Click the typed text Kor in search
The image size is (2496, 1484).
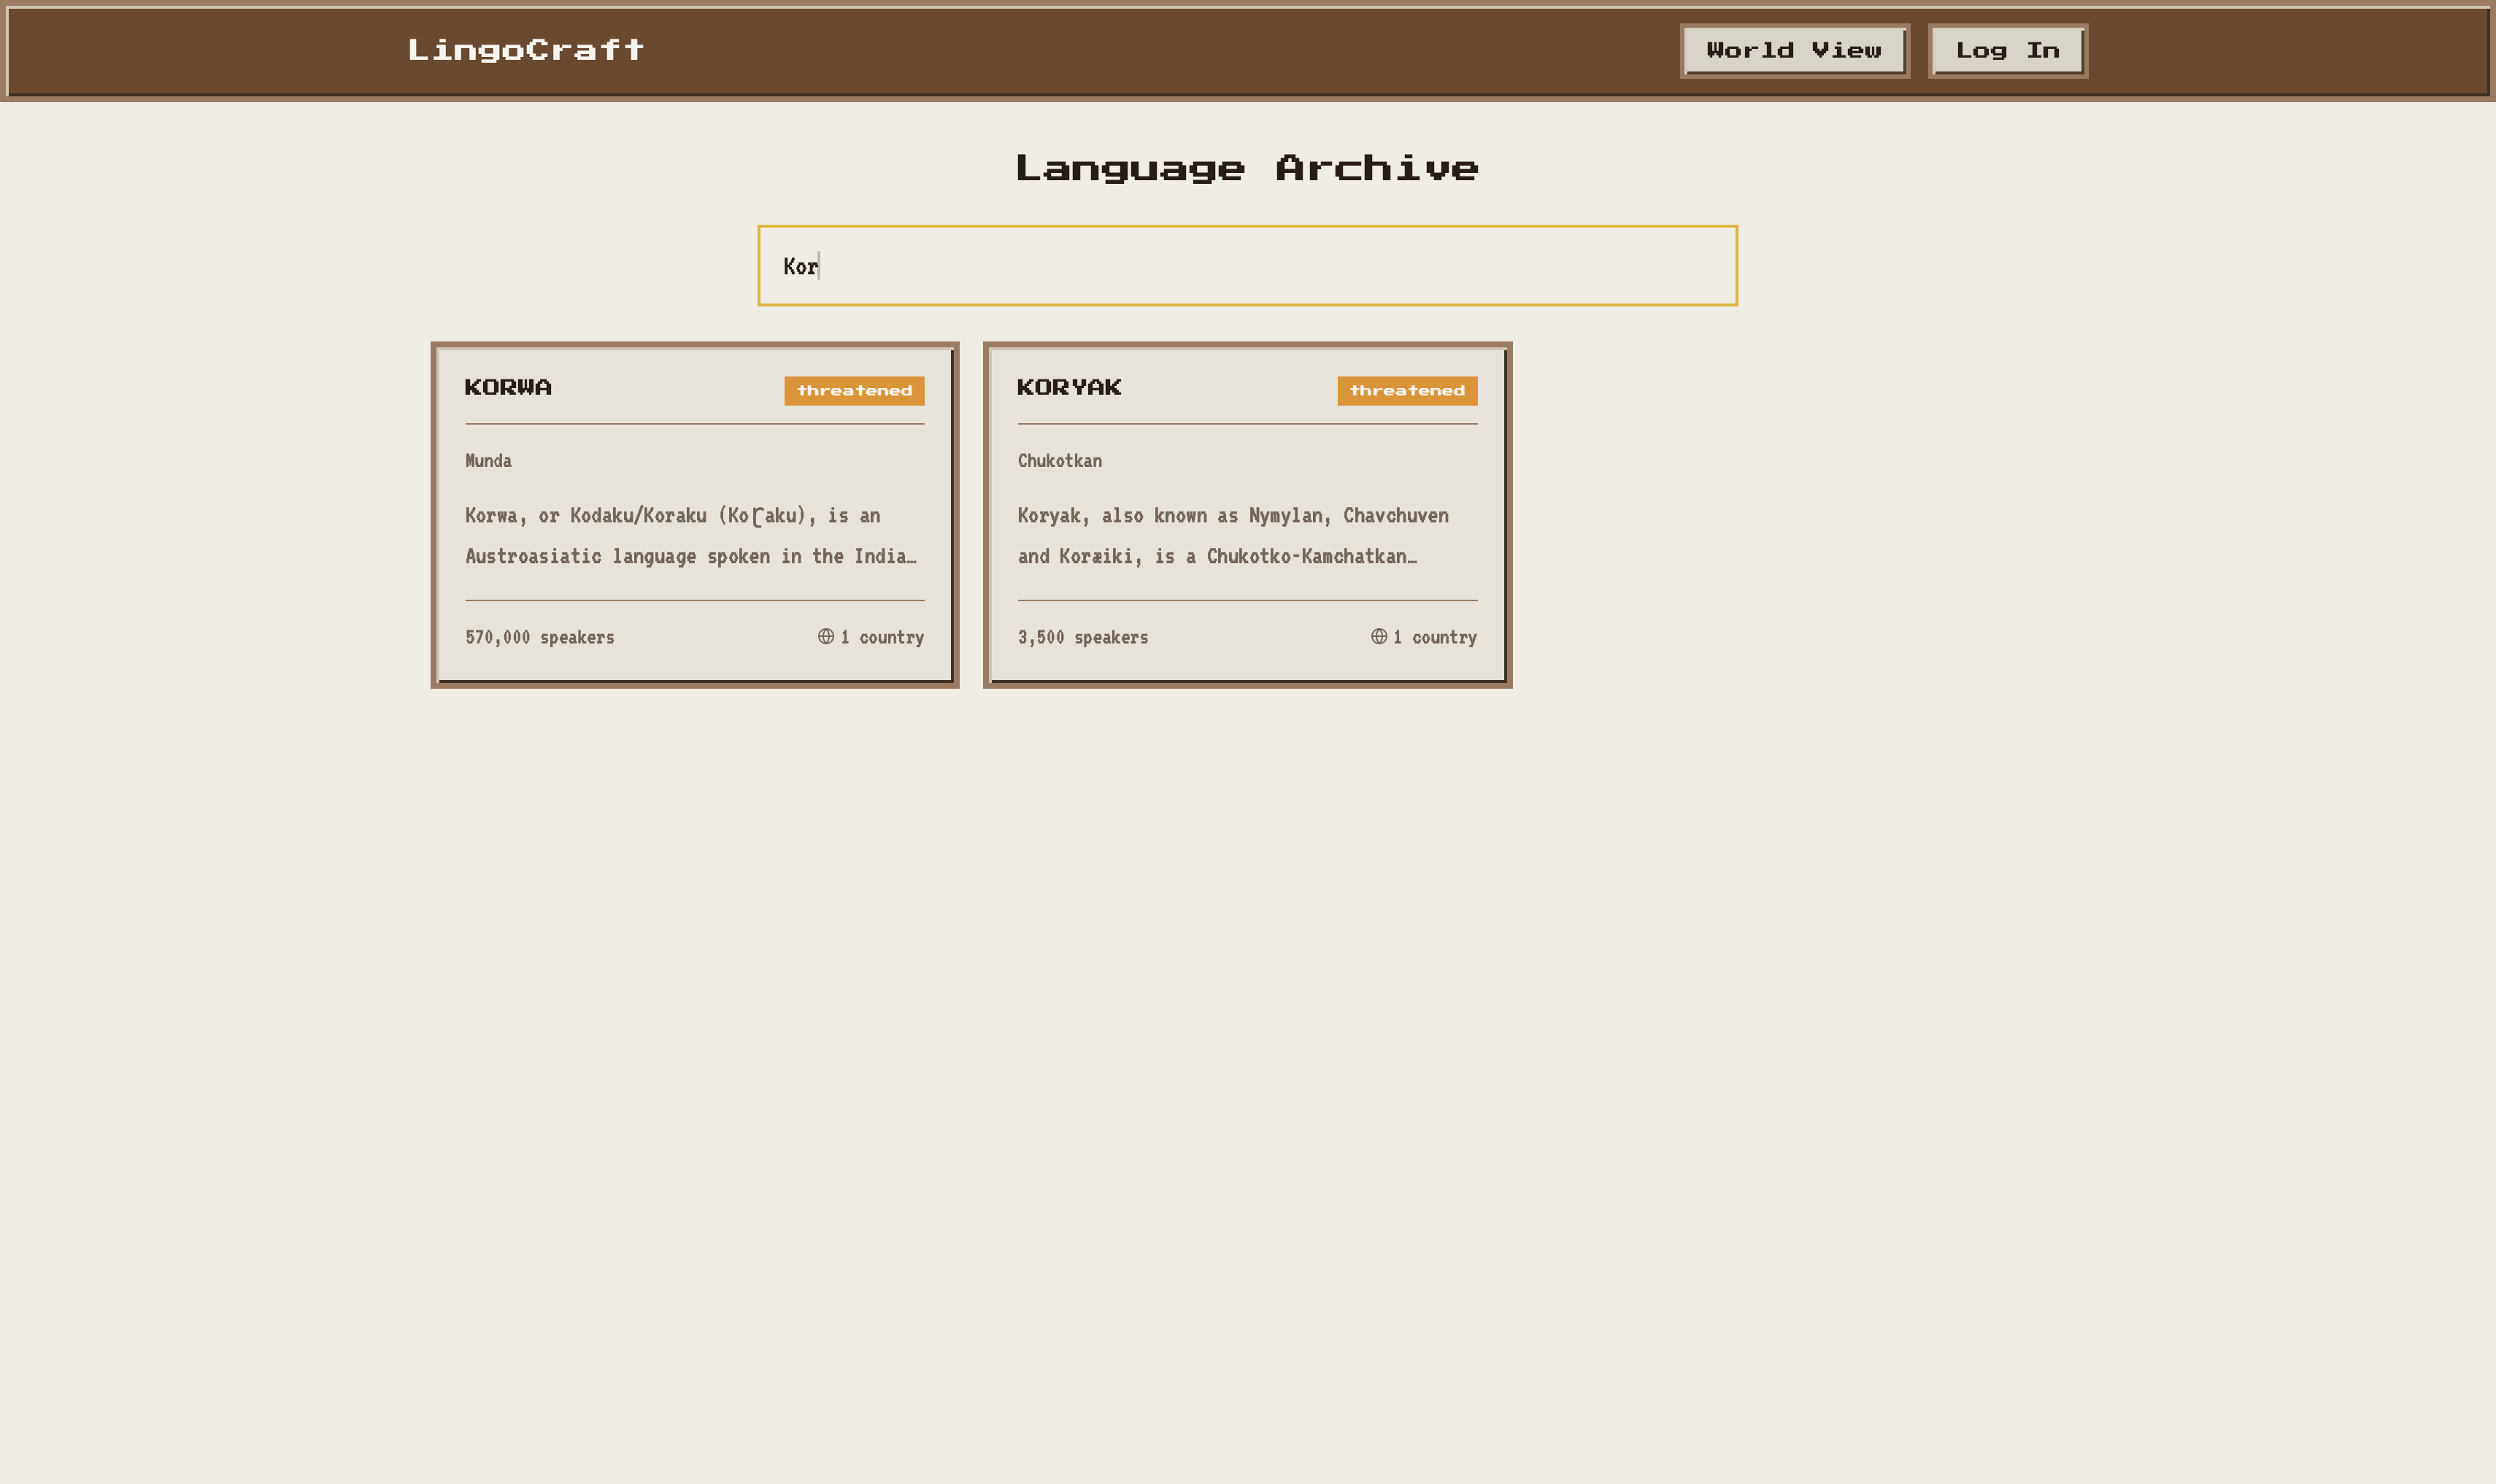point(800,267)
